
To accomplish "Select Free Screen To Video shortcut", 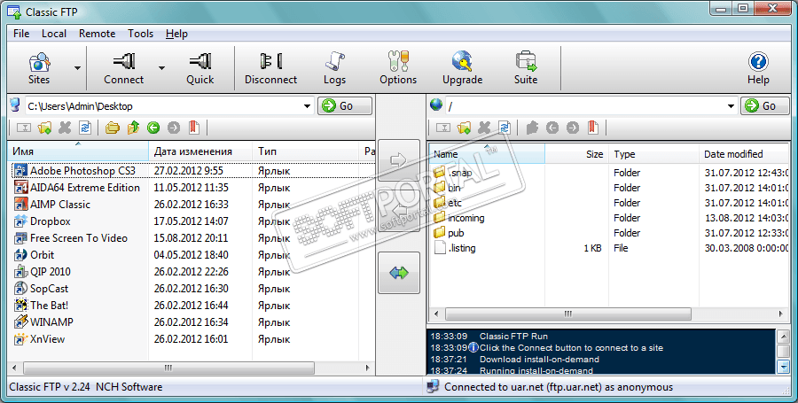I will [71, 238].
